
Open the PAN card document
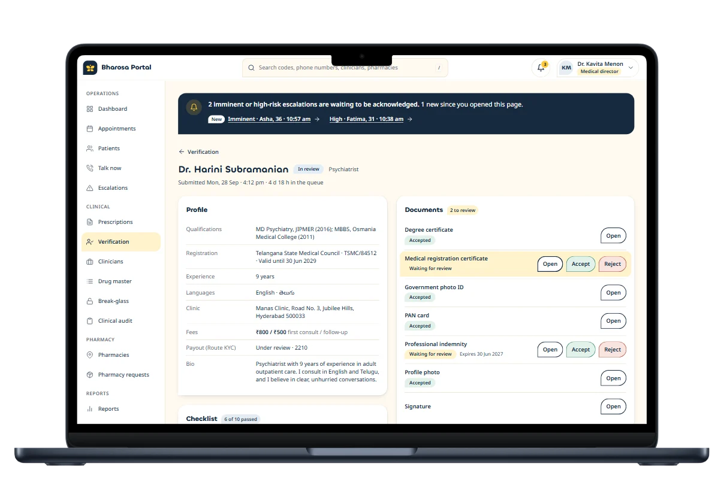point(613,321)
